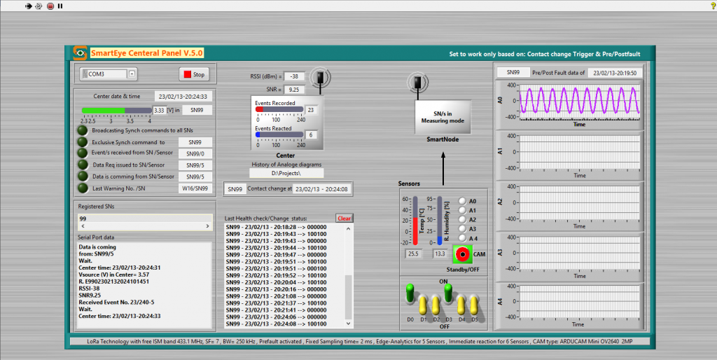Click the Data is comming LED indicator
This screenshot has width=717, height=360.
pyautogui.click(x=83, y=176)
